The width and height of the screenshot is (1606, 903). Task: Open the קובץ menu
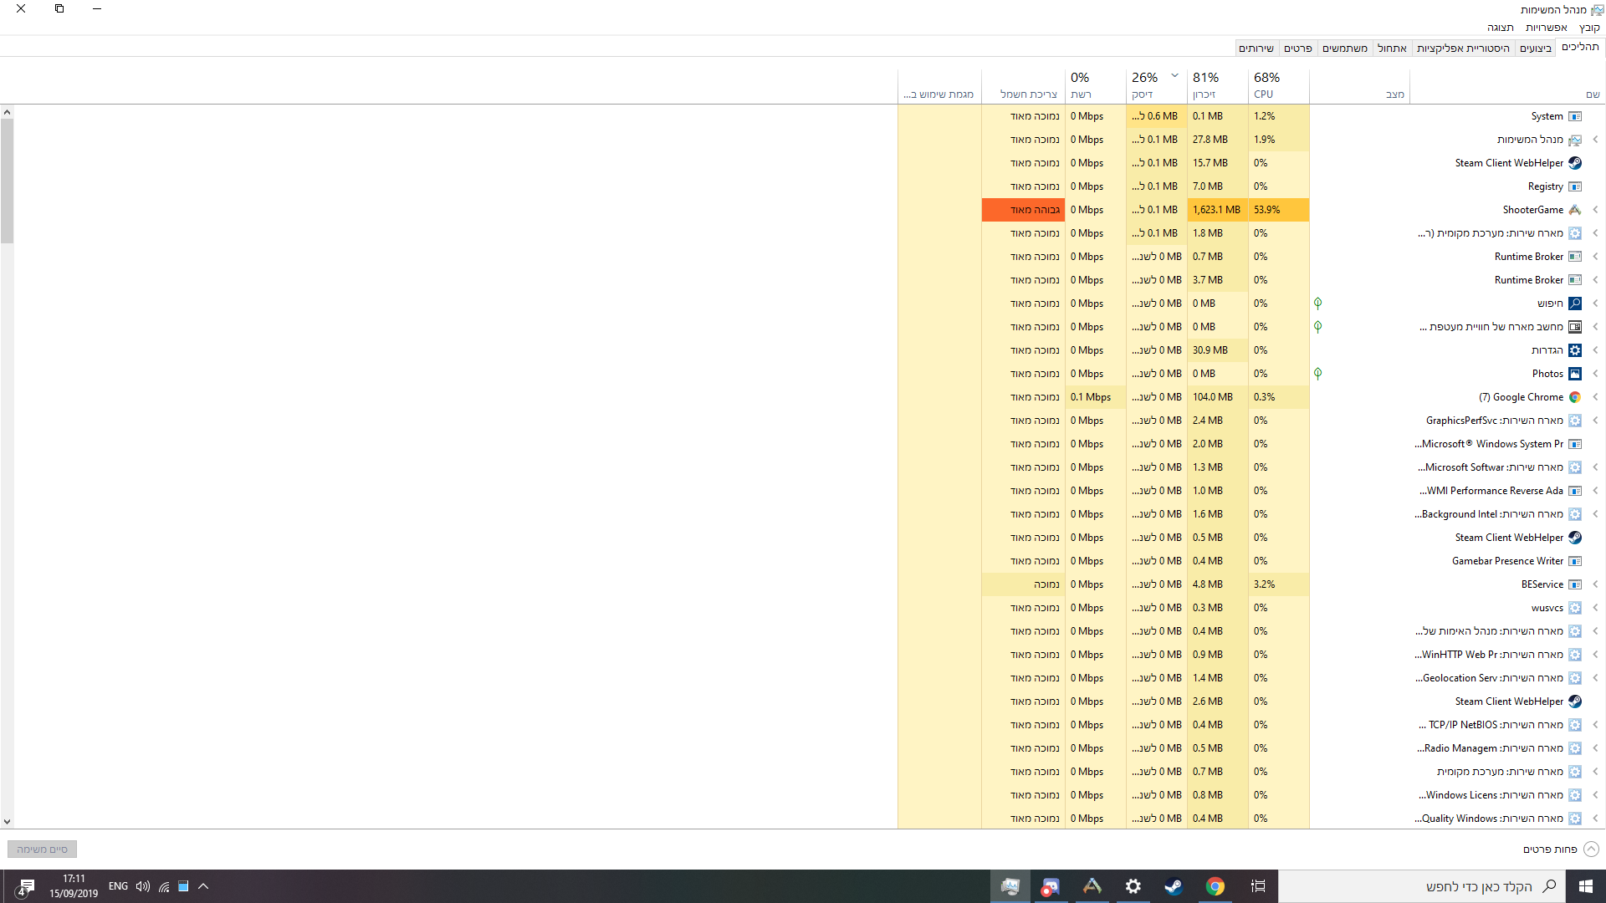coord(1589,28)
